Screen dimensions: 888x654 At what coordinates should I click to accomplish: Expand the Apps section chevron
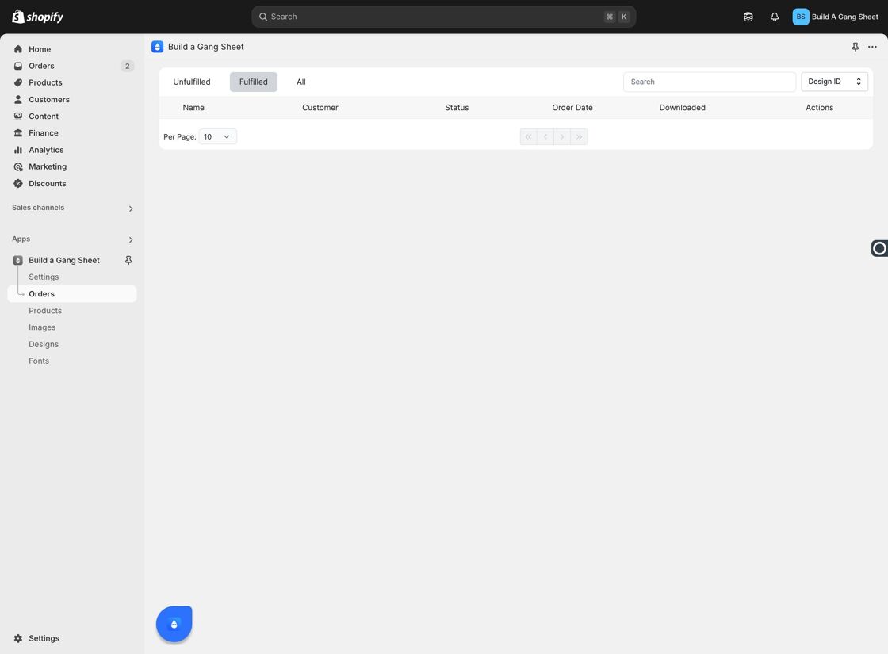(x=131, y=239)
